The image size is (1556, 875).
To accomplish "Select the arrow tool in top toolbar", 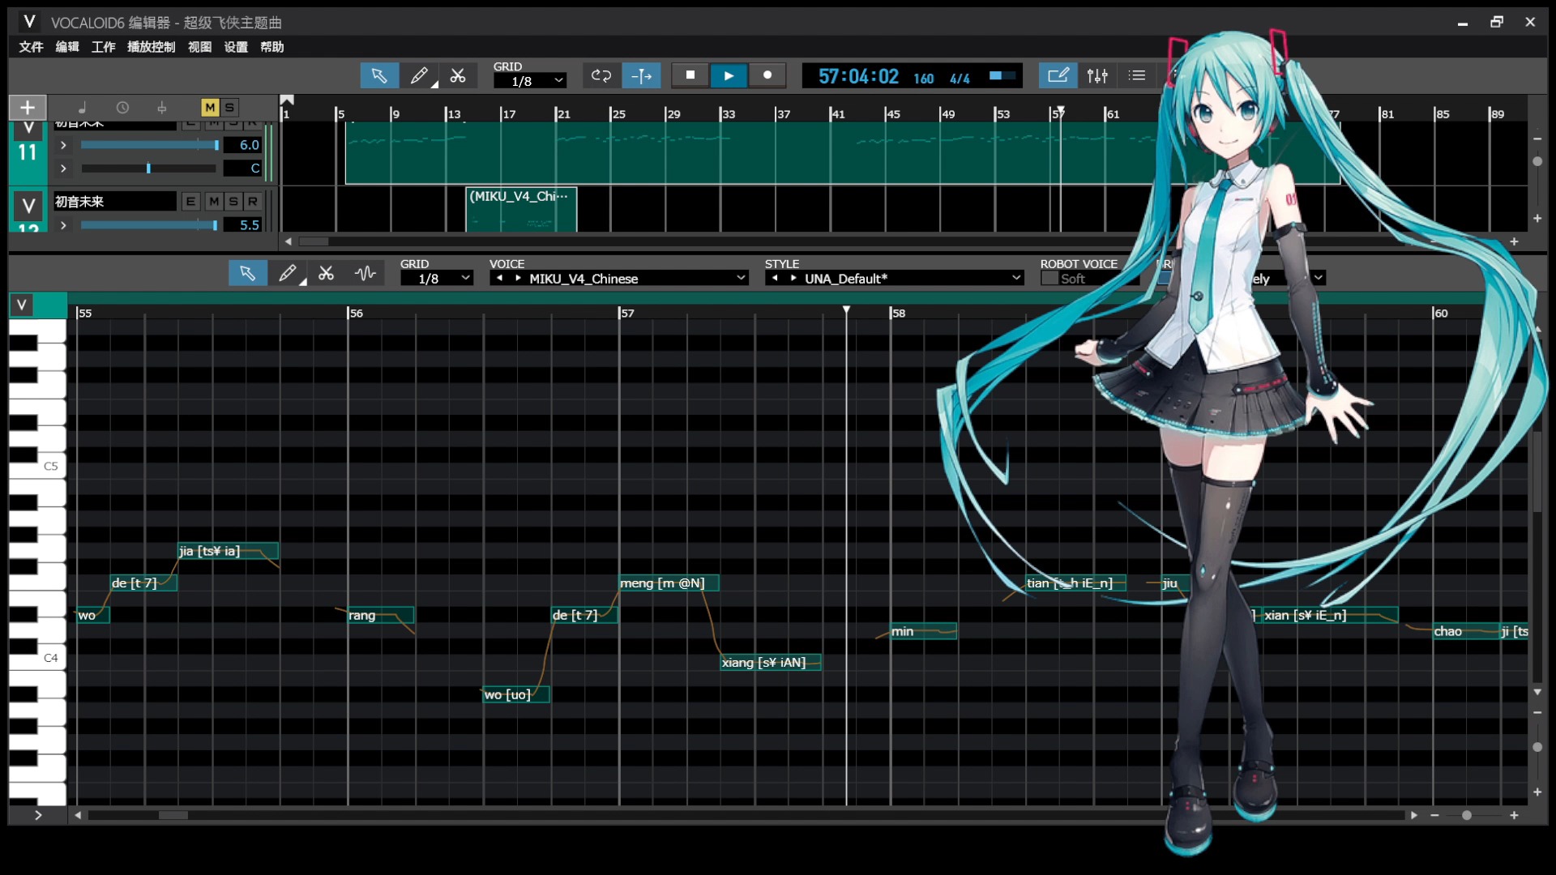I will (378, 76).
